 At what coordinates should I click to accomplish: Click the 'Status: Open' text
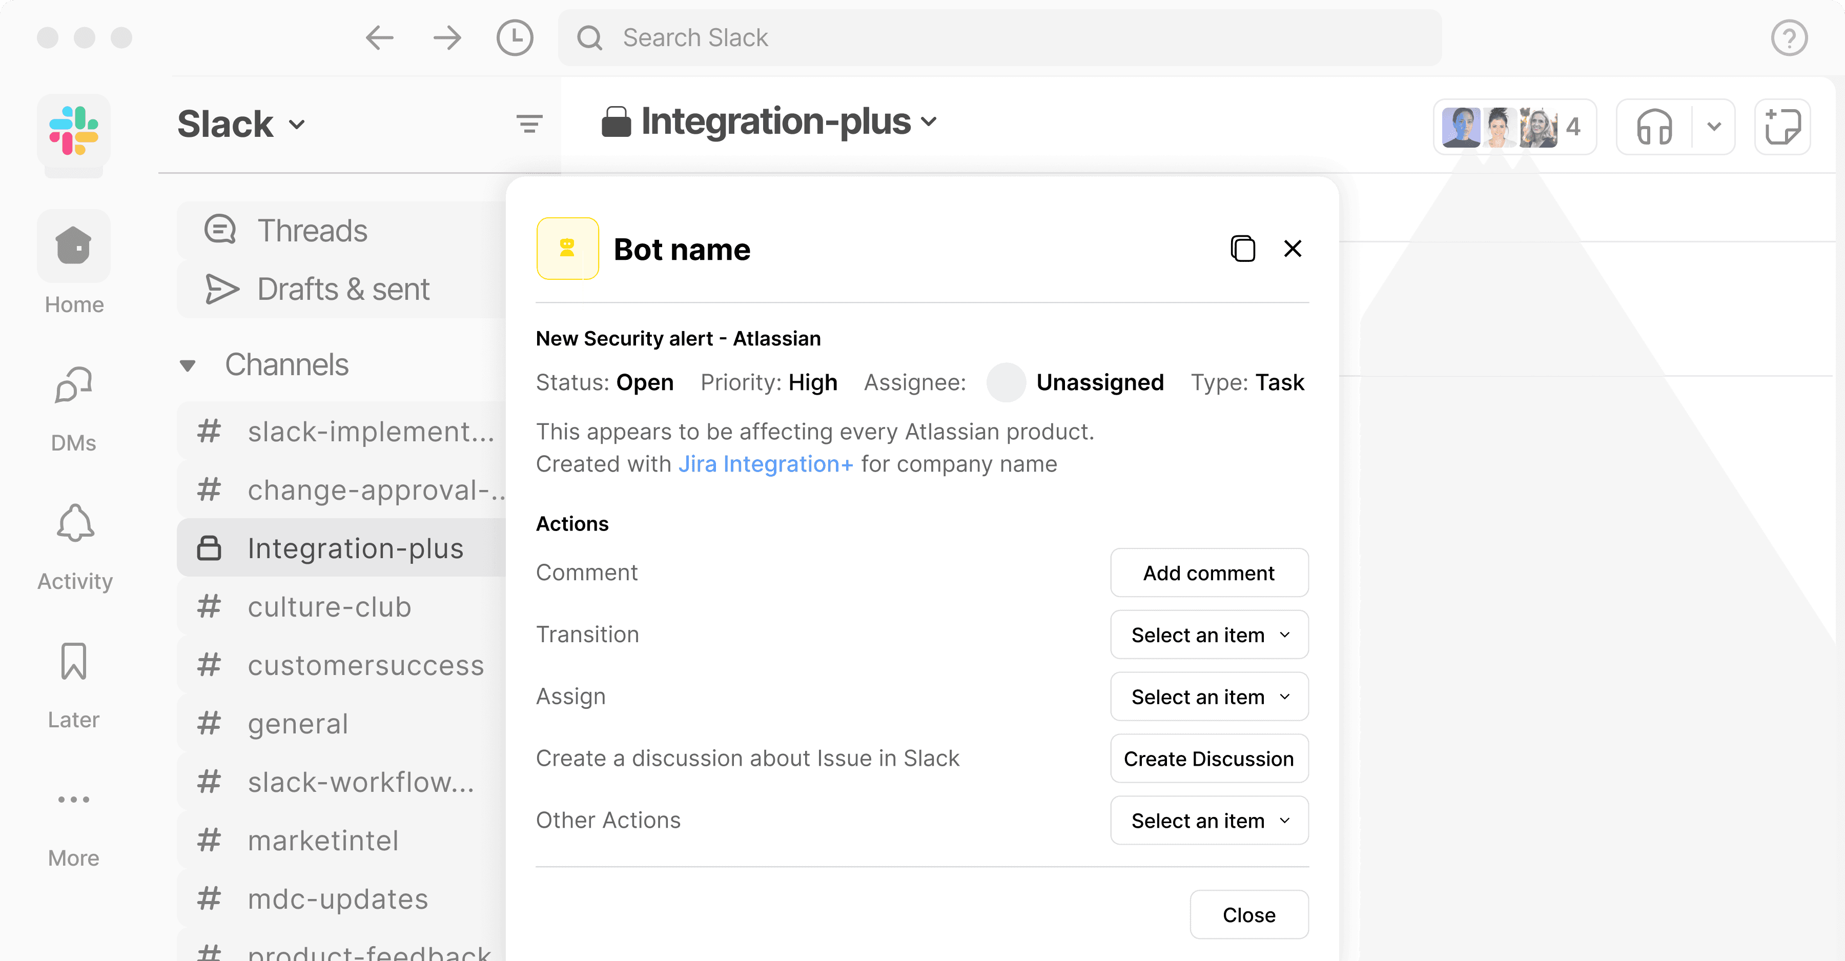605,382
